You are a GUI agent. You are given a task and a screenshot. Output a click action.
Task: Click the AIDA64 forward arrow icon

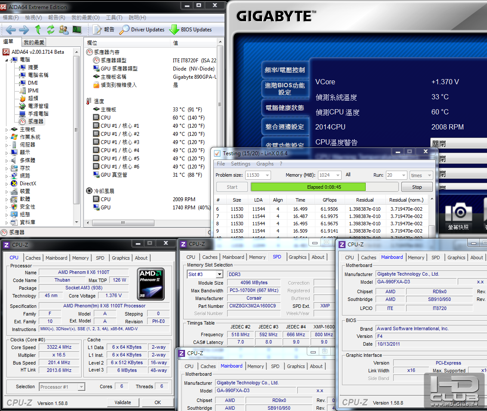coord(24,30)
